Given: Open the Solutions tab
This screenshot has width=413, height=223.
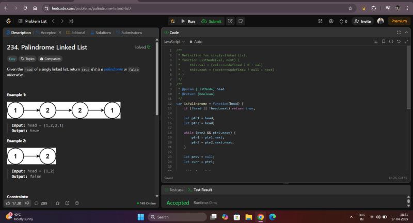Looking at the screenshot, I should pos(101,33).
